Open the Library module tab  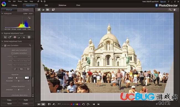[14, 5]
